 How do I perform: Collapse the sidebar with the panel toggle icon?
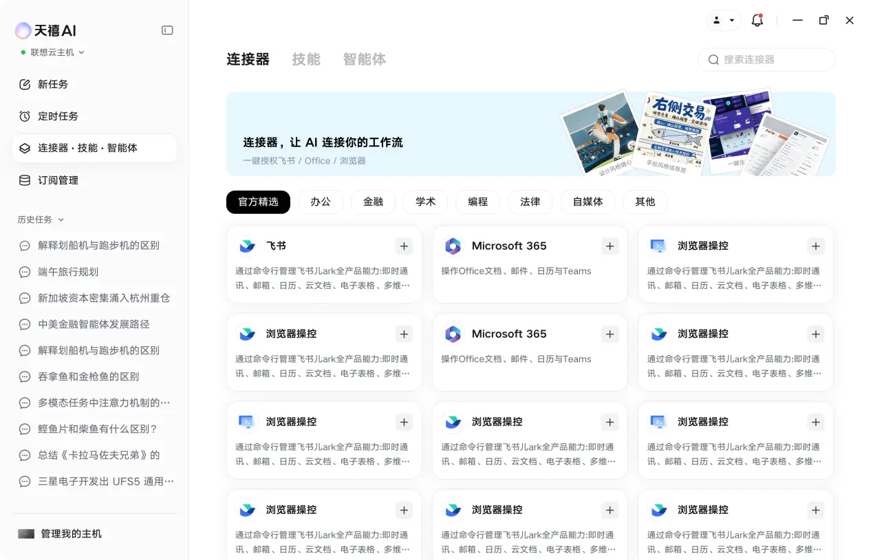point(167,30)
